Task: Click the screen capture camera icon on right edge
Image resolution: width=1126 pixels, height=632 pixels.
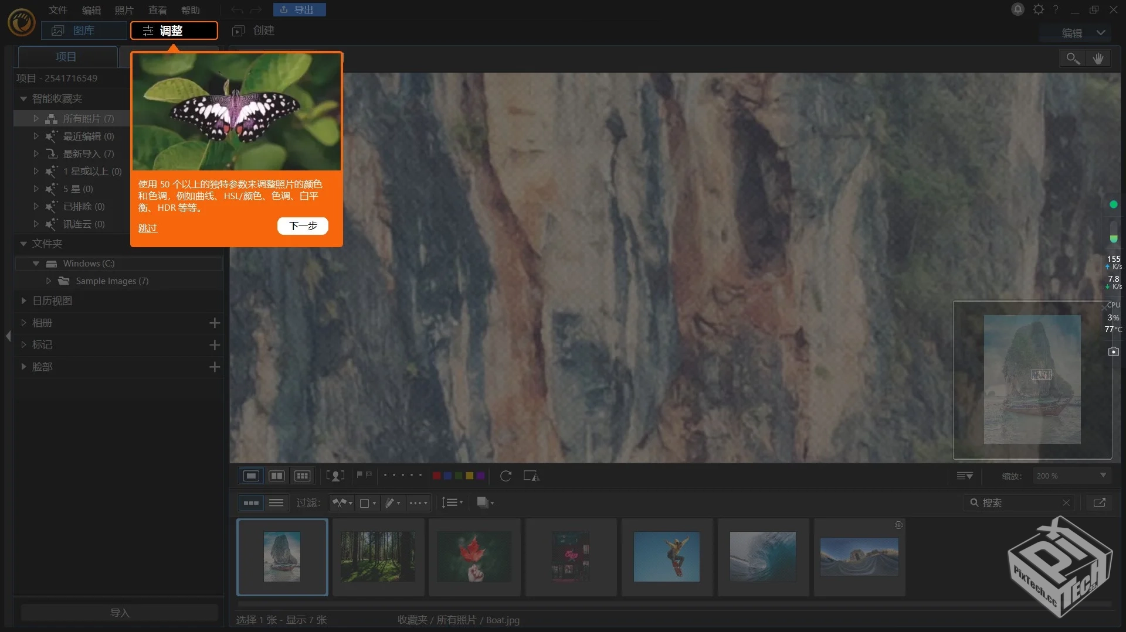Action: [1114, 351]
